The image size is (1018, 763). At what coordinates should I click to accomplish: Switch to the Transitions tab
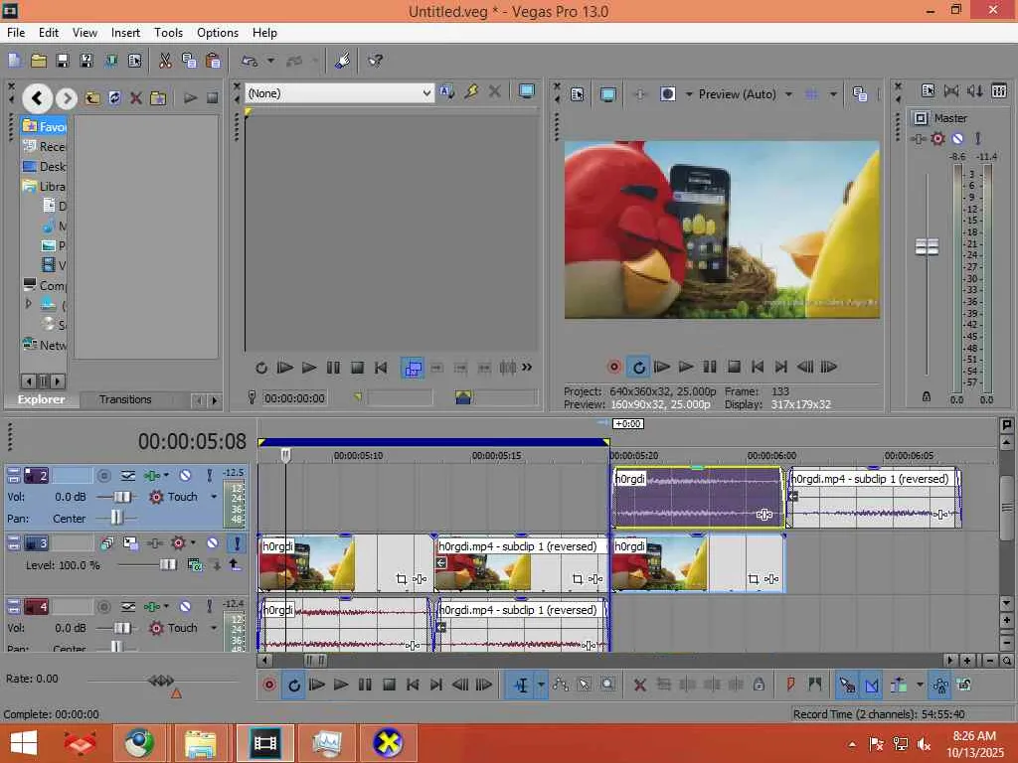(x=125, y=399)
